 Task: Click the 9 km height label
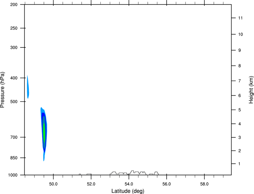[240, 50]
